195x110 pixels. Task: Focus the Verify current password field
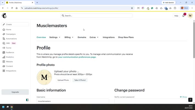(151, 101)
